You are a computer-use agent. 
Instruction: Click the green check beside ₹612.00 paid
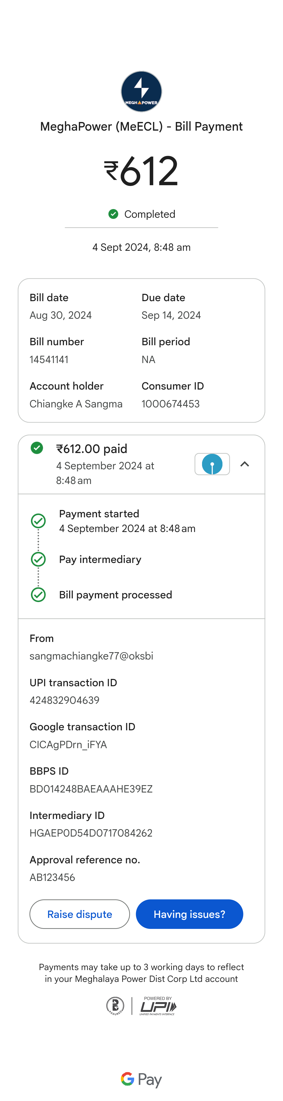click(x=37, y=448)
